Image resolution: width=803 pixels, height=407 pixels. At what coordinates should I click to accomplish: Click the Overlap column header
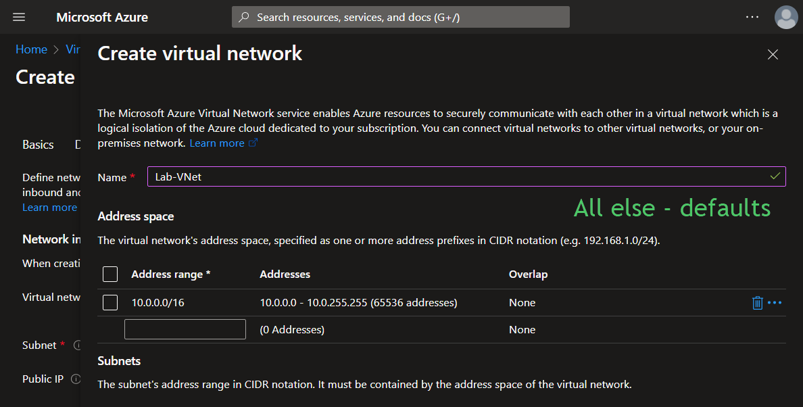[528, 274]
